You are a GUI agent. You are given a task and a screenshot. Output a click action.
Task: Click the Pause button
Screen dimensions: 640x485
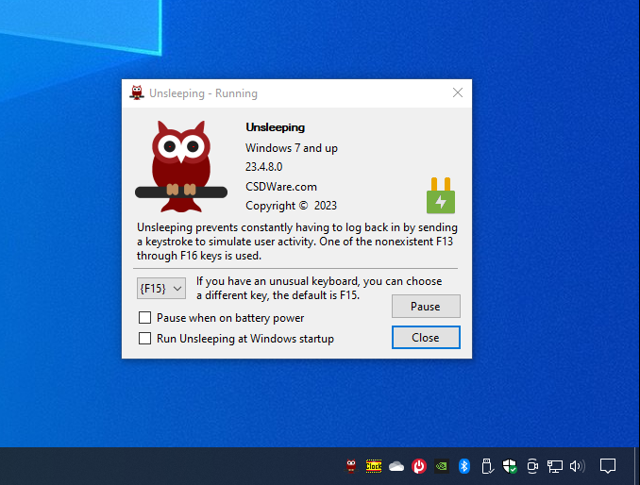(426, 307)
